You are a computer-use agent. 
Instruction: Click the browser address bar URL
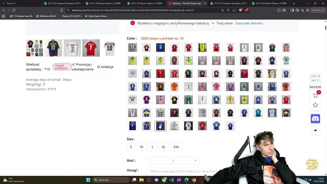(133, 10)
